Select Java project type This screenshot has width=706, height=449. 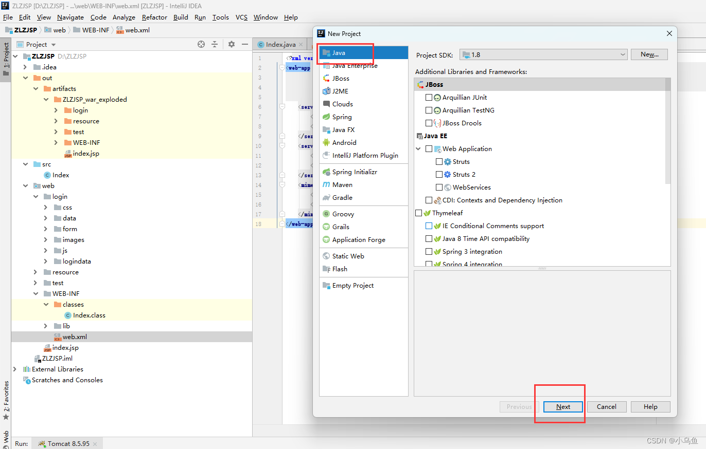tap(363, 53)
